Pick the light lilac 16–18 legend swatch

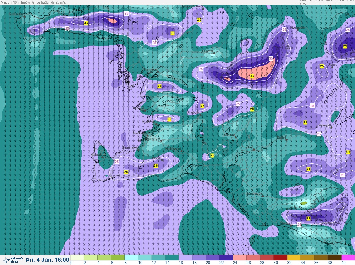[185, 258]
